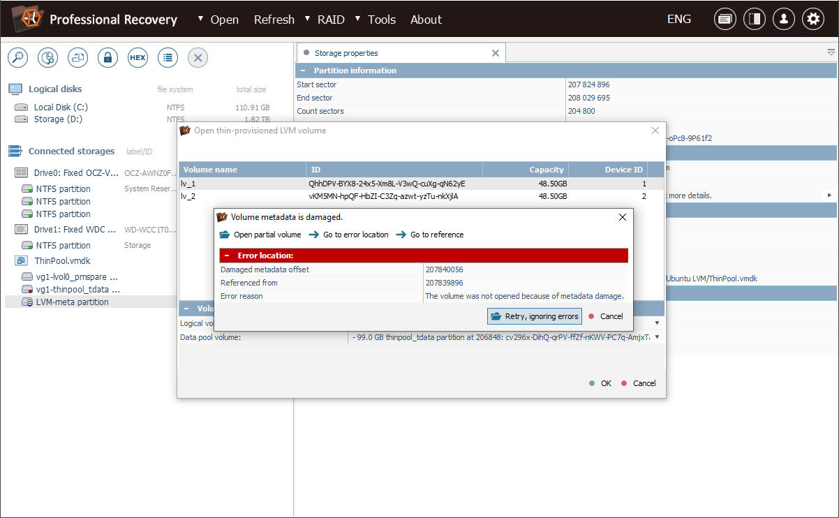
Task: Click the Open partial volume folder icon
Action: tap(225, 235)
